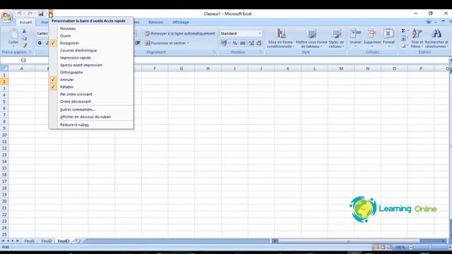Click the Bold G button
The height and width of the screenshot is (254, 452).
click(x=40, y=43)
